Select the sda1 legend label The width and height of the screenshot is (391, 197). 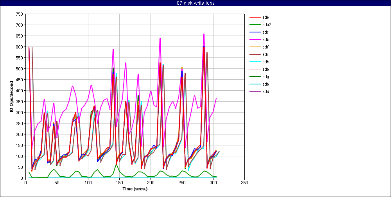(x=267, y=84)
